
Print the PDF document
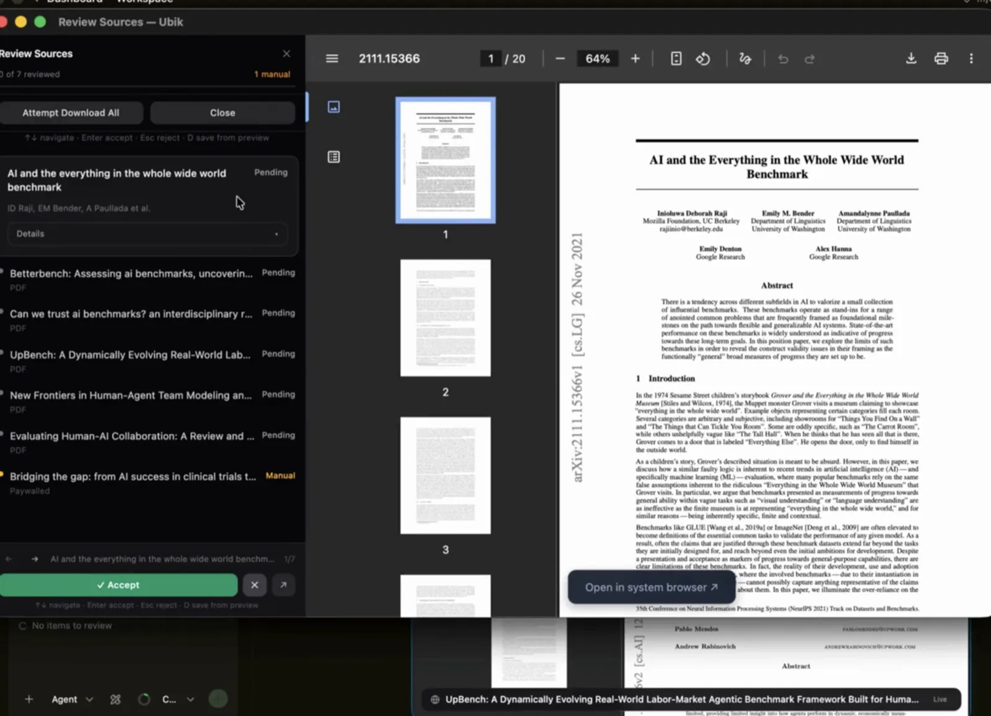[941, 58]
